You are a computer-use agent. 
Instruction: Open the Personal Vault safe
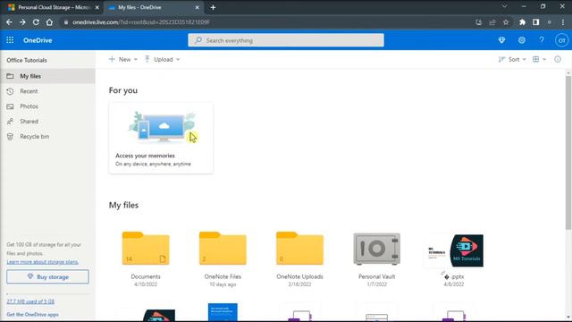377,249
